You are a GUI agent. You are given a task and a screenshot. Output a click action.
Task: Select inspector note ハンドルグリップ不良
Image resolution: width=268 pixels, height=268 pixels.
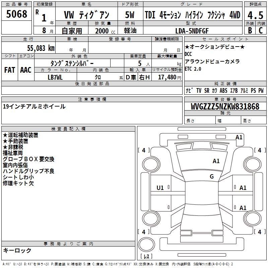pos(28,171)
